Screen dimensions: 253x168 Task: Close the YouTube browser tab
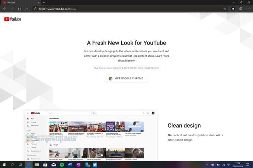[x=39, y=3]
